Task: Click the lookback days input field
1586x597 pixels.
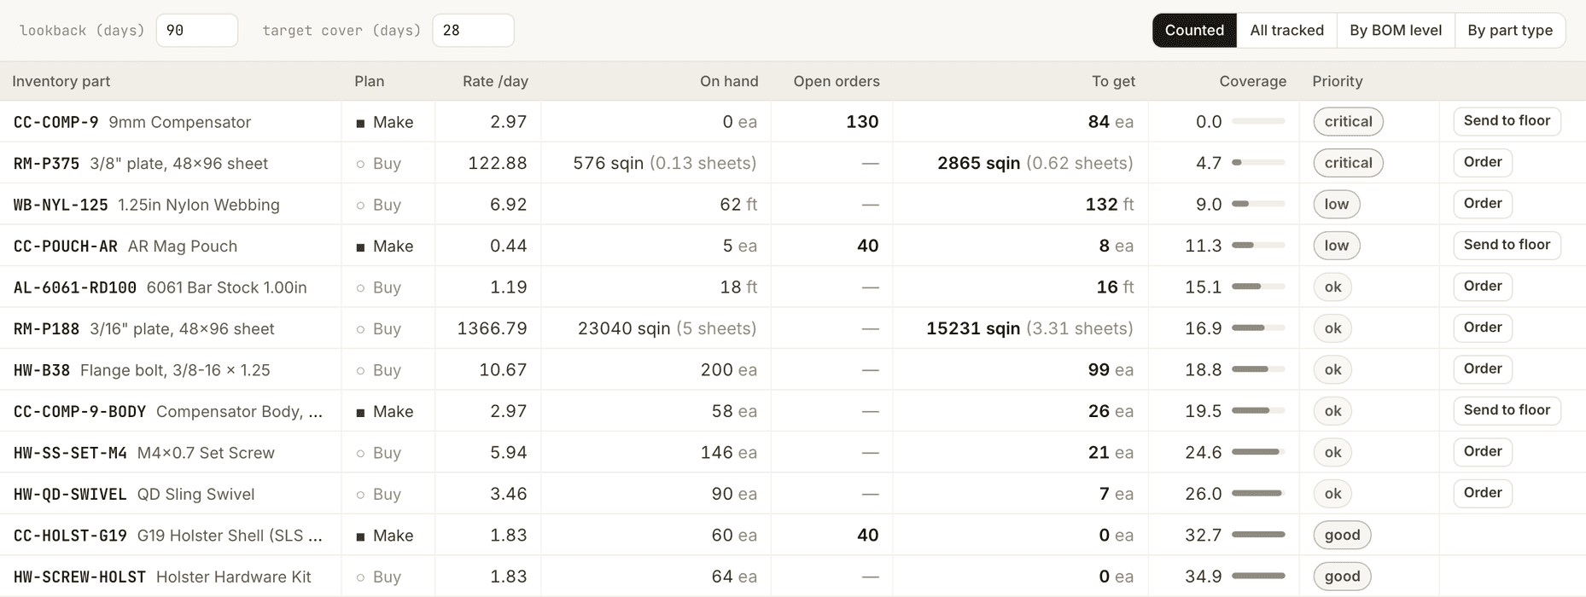Action: (x=197, y=31)
